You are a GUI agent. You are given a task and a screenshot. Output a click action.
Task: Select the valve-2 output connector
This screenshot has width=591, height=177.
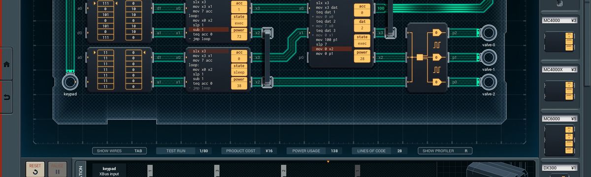click(x=488, y=82)
